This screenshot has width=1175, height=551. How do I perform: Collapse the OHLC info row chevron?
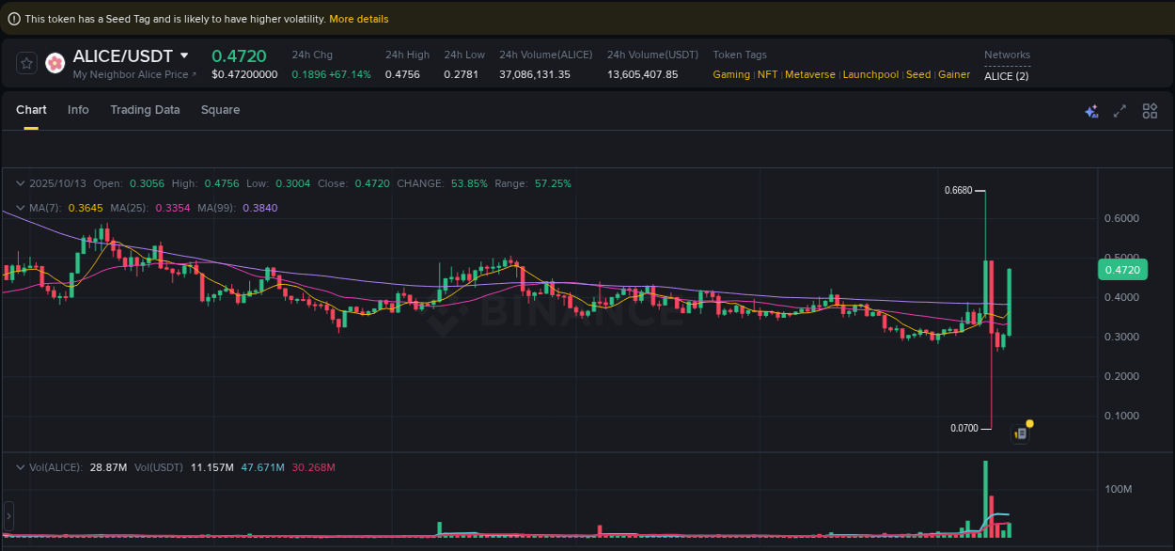coord(19,183)
